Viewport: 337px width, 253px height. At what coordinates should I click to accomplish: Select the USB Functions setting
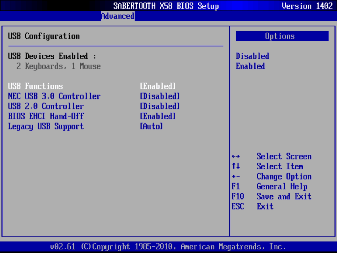coord(36,86)
